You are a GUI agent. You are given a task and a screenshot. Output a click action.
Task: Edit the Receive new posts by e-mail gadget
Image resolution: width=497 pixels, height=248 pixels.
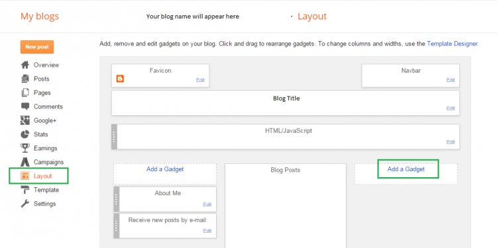(x=207, y=231)
